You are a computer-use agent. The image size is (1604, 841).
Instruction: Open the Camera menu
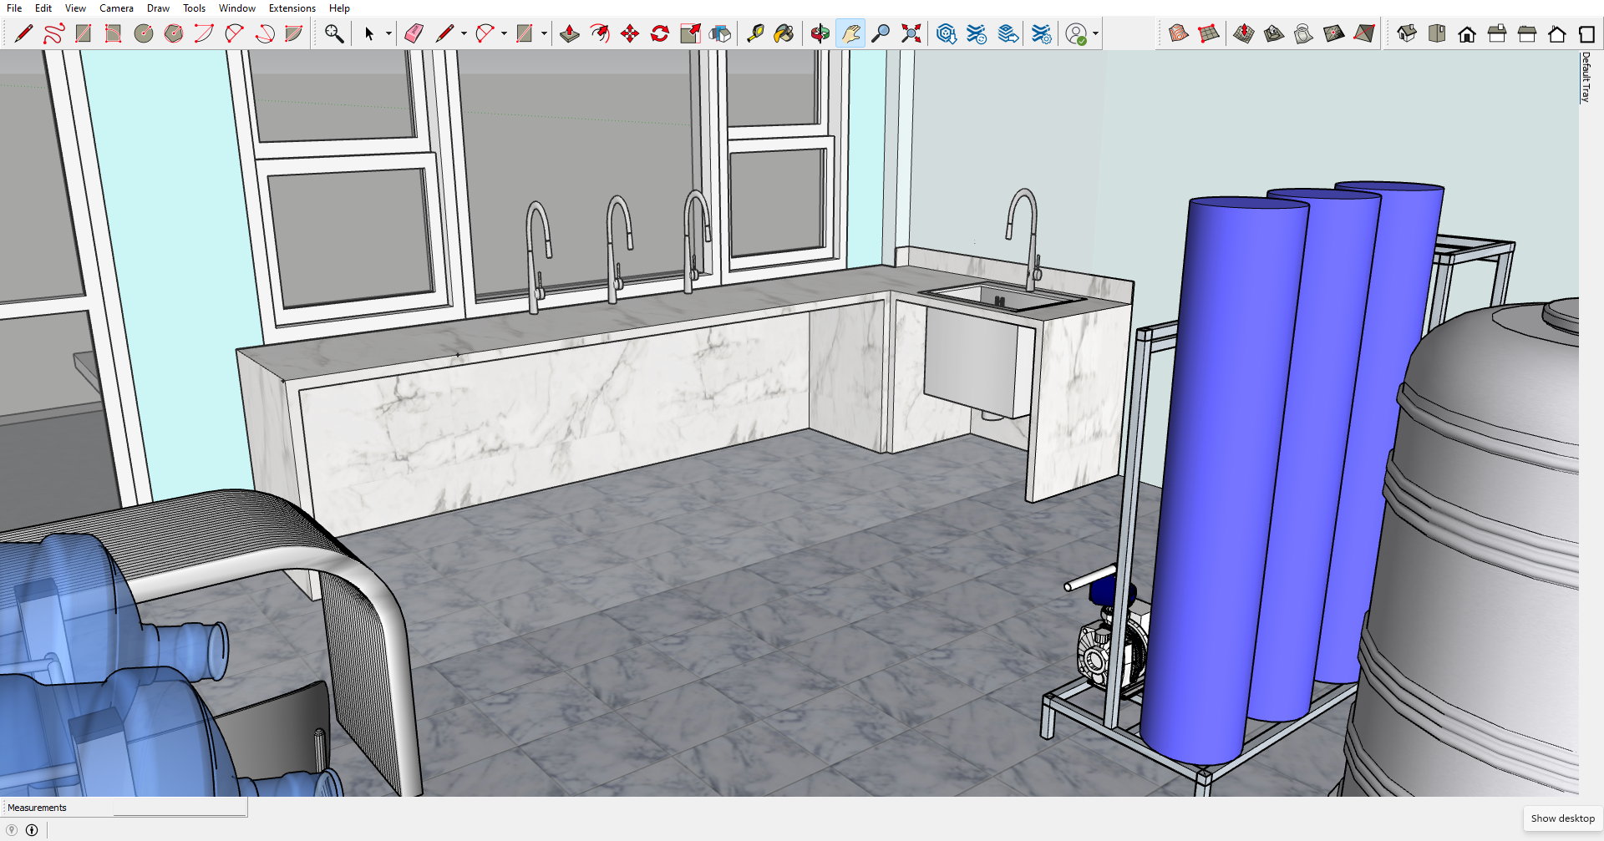[116, 8]
